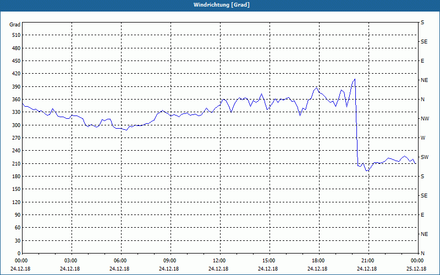Click the SW compass label
Screen dimensions: 440x275
coord(425,157)
